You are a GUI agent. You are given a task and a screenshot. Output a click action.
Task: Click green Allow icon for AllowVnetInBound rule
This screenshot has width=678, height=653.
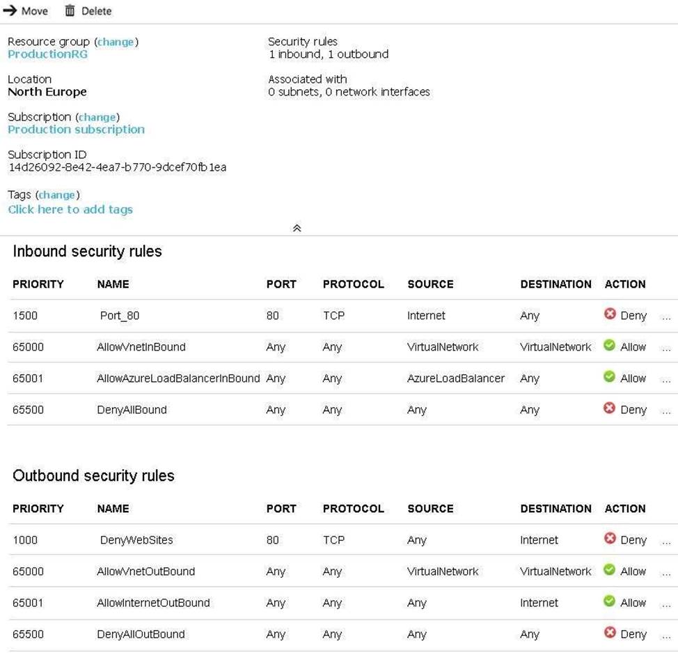pos(610,346)
